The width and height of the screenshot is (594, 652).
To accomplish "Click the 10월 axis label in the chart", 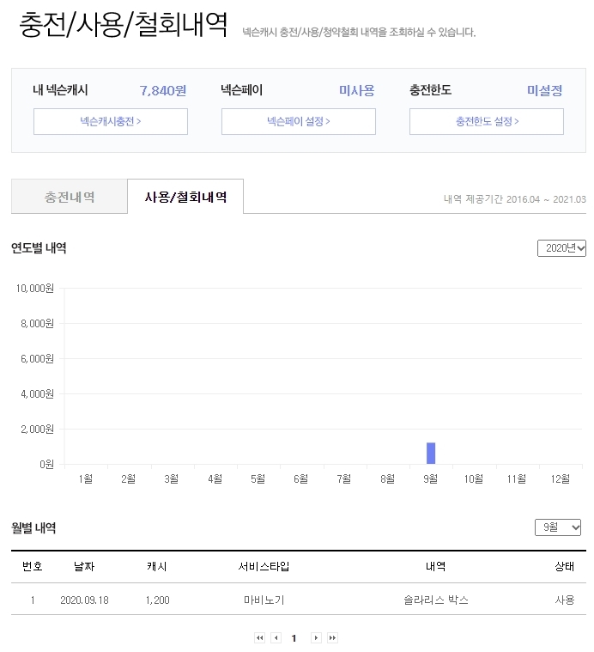I will click(474, 478).
